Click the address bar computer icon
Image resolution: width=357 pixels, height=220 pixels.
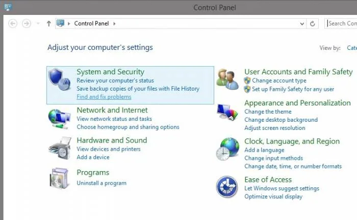click(x=61, y=23)
